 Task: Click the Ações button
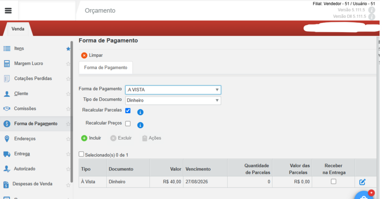pos(151,138)
